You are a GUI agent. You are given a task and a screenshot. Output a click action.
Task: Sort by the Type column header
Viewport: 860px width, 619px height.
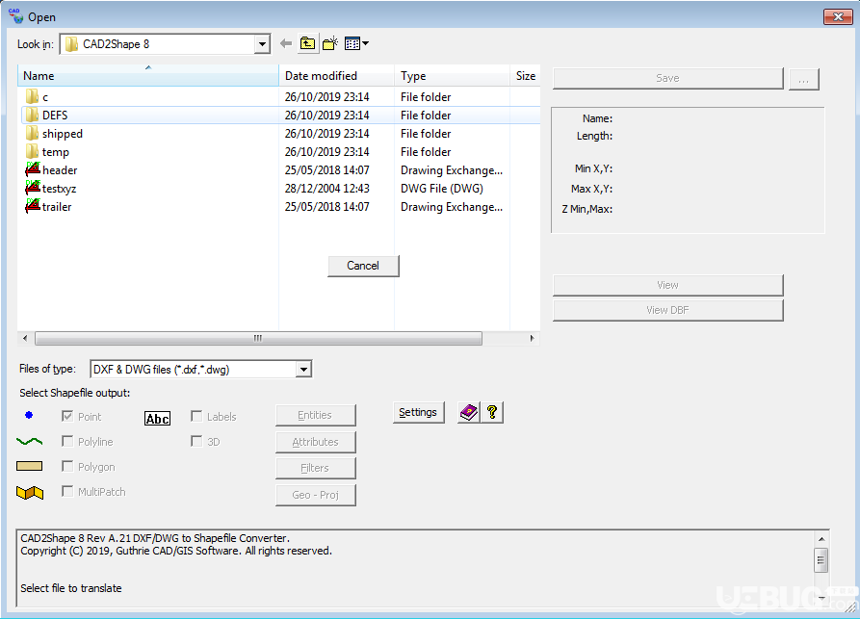452,76
